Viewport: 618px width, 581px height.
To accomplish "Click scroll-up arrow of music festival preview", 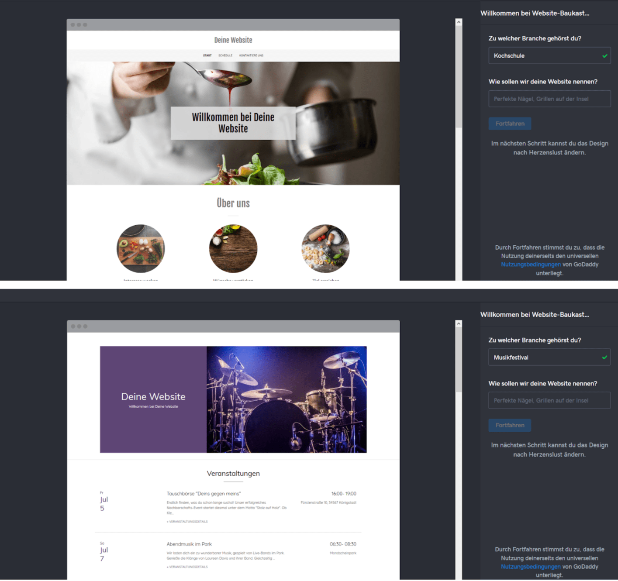I will click(459, 323).
